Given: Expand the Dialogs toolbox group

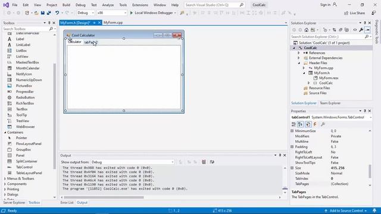Looking at the screenshot, I should [x=5, y=194].
